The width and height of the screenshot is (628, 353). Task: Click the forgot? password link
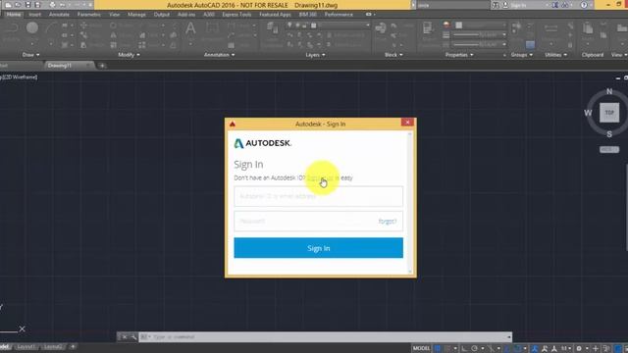tap(388, 222)
